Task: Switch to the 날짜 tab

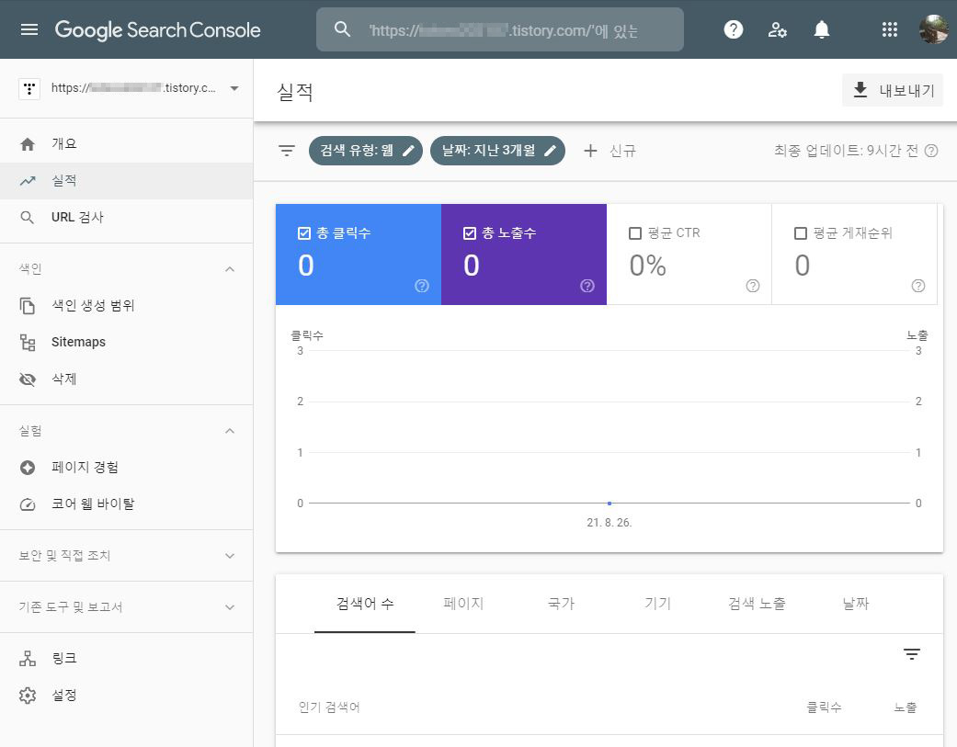Action: [856, 604]
